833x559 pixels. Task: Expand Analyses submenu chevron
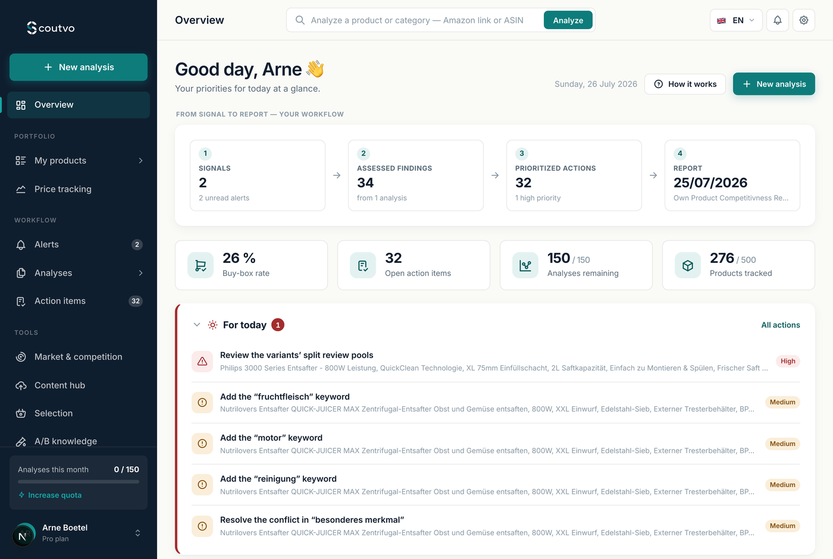point(140,273)
